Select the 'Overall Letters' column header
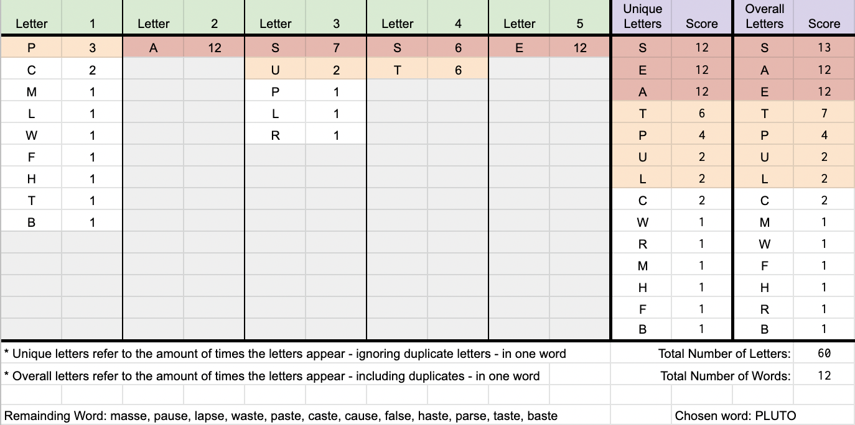855x425 pixels. click(x=764, y=17)
